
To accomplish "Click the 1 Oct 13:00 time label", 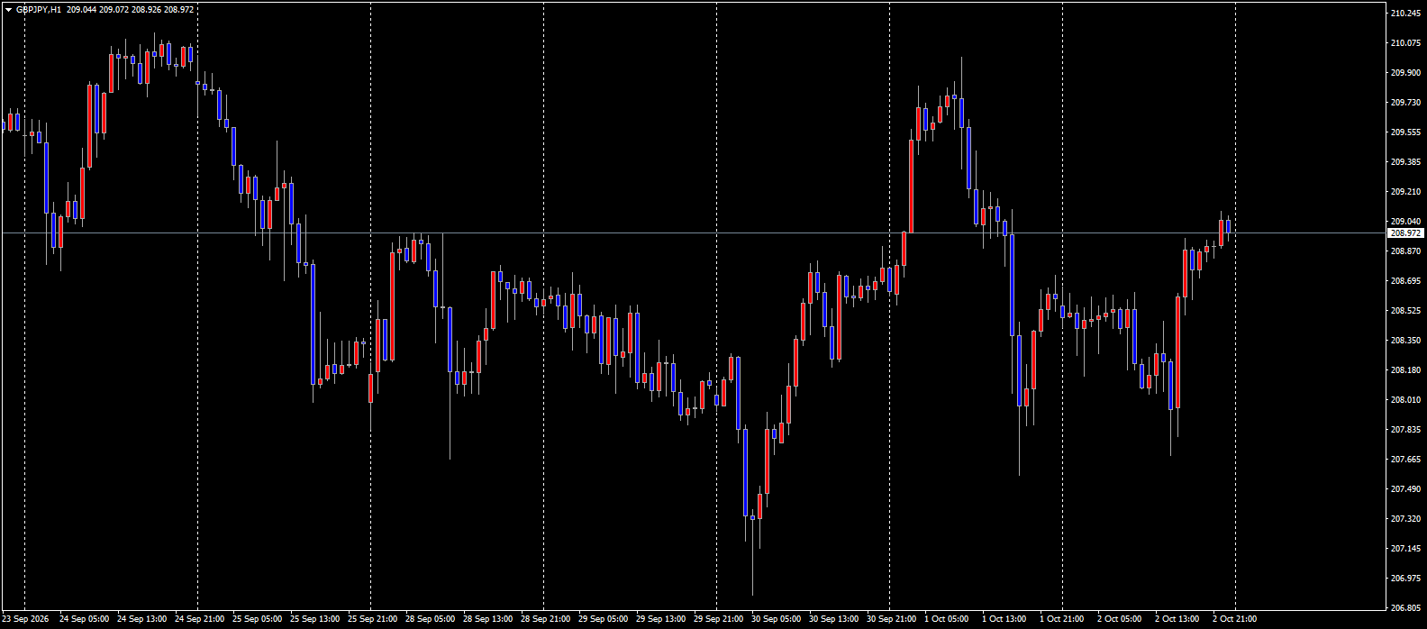I will [1004, 619].
